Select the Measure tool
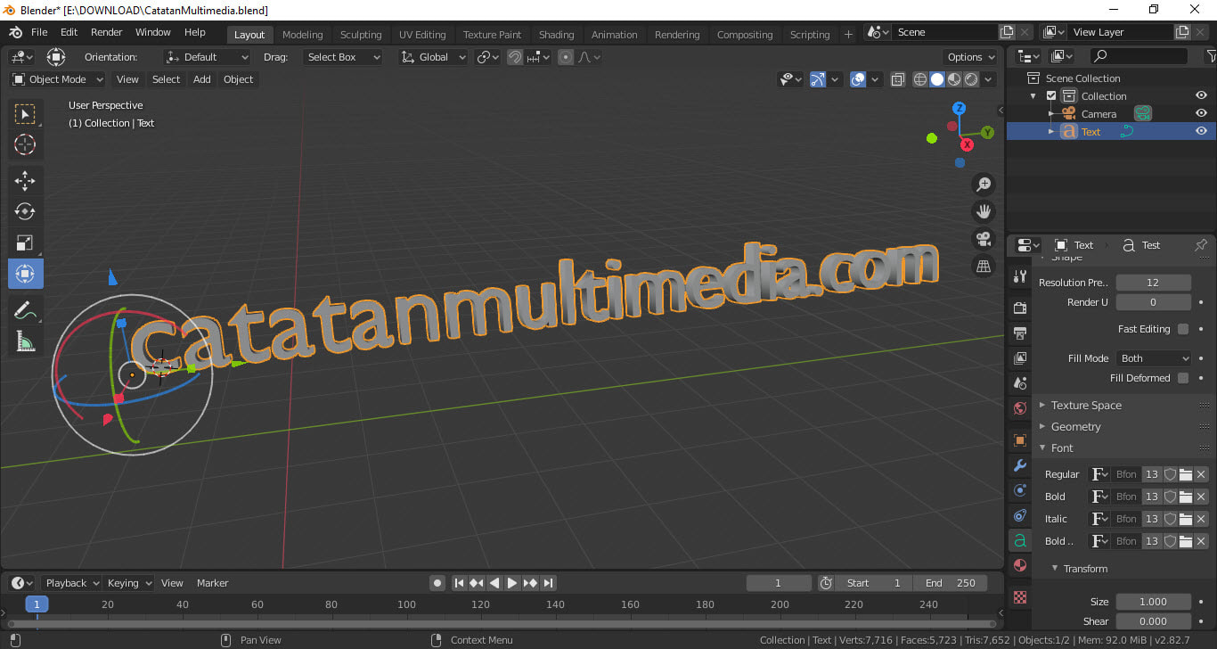 pos(25,341)
